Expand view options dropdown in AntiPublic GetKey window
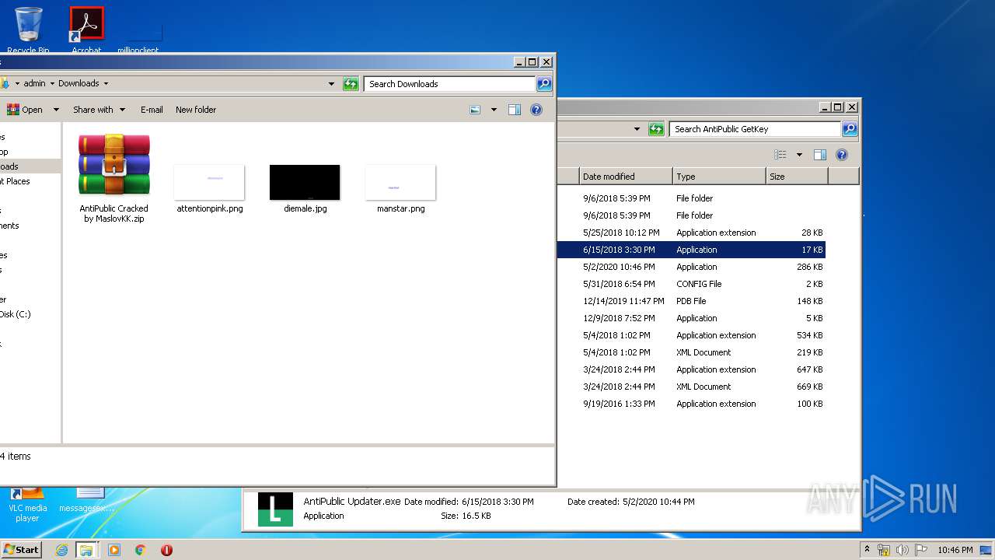 pyautogui.click(x=799, y=155)
